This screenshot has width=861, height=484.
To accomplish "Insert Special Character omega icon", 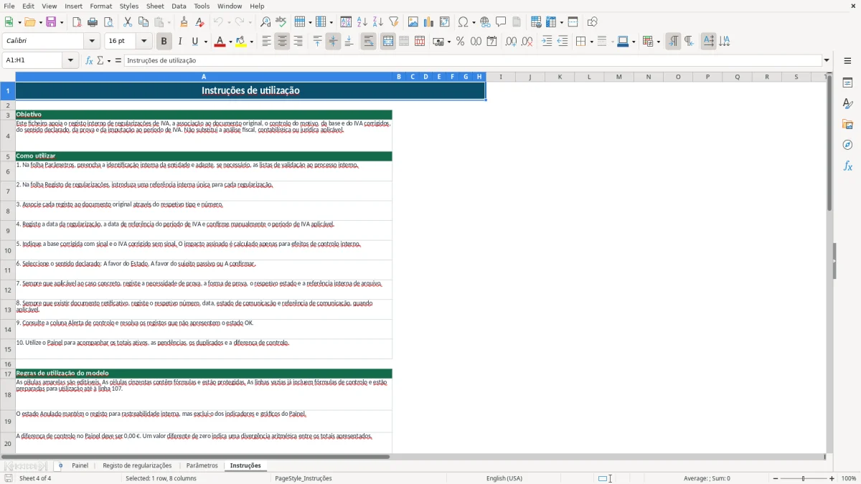I will (464, 22).
